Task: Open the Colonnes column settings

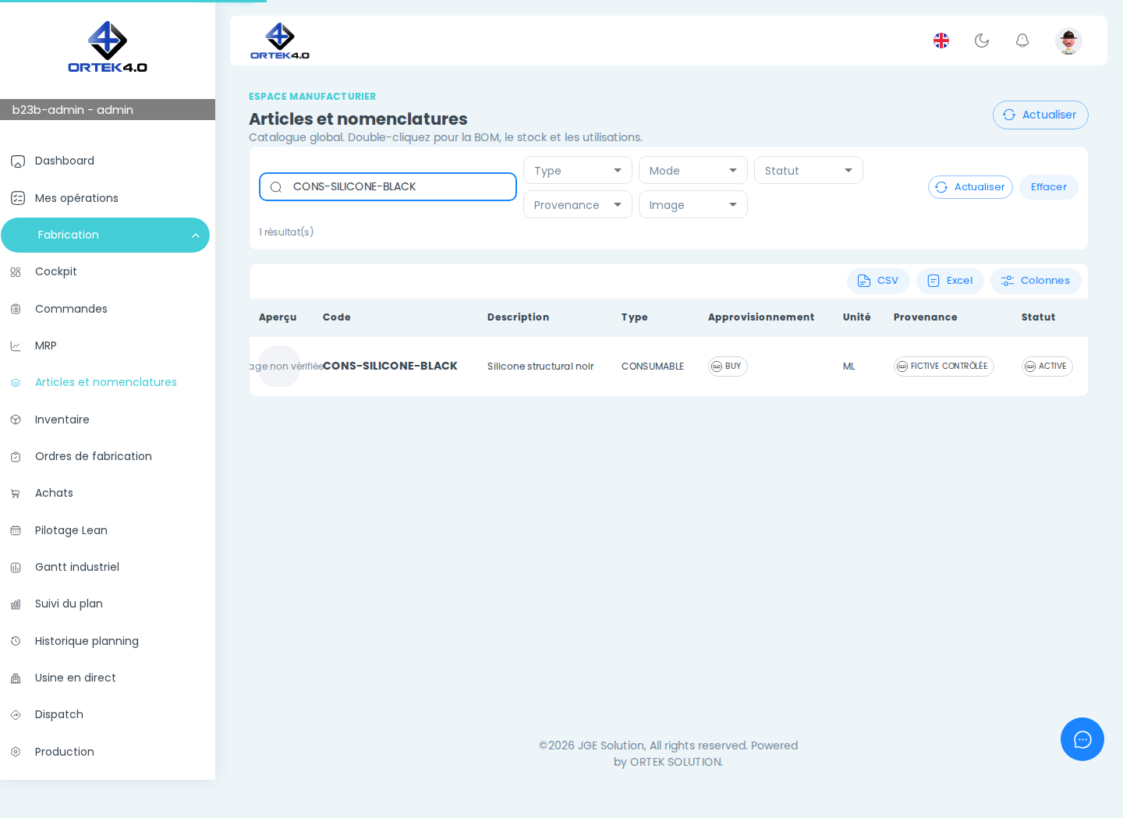Action: pos(1036,281)
